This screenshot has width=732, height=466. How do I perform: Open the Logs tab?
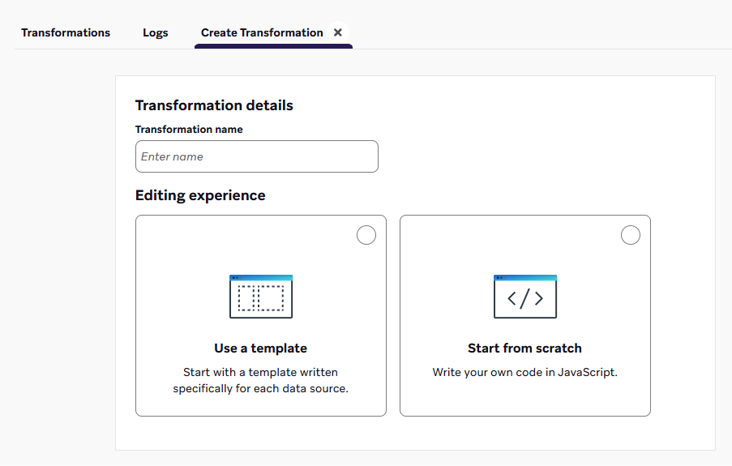click(156, 32)
